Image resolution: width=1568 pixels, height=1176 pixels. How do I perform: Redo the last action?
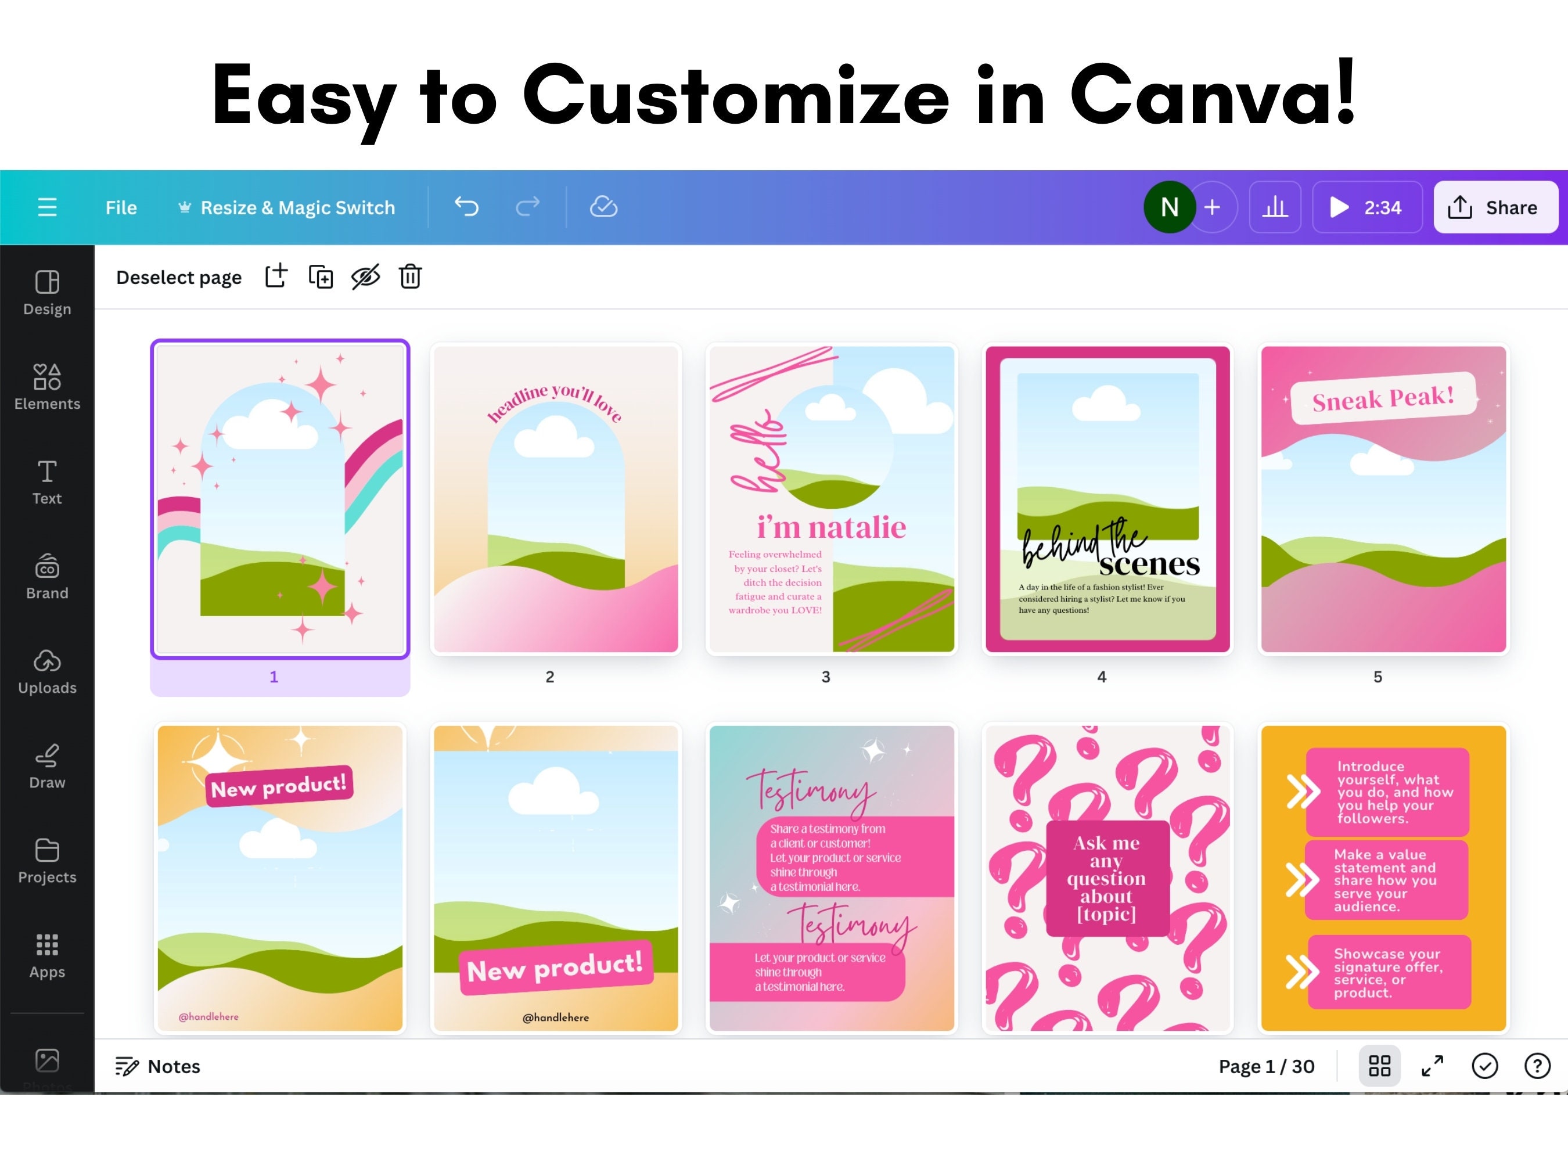point(528,207)
